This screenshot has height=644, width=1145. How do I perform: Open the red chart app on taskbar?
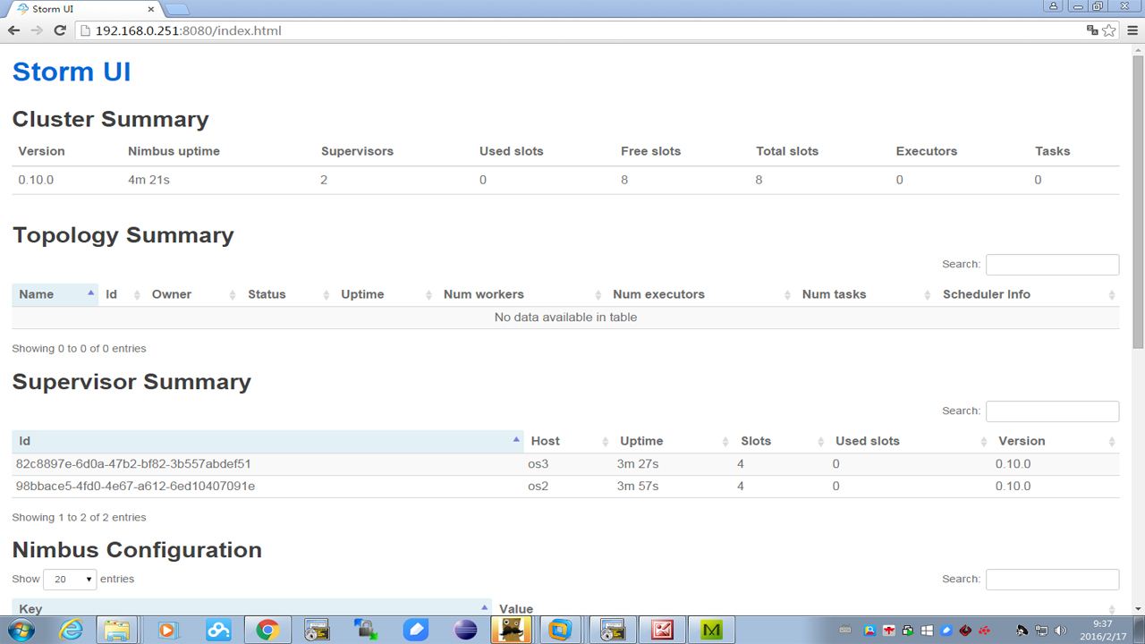click(663, 630)
